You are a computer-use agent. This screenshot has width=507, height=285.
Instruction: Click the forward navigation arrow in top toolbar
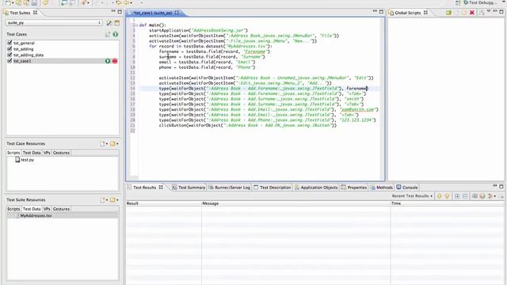pyautogui.click(x=127, y=3)
